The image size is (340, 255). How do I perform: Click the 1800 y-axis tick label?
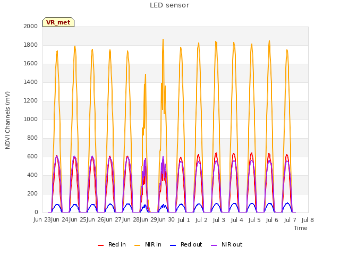pyautogui.click(x=31, y=45)
